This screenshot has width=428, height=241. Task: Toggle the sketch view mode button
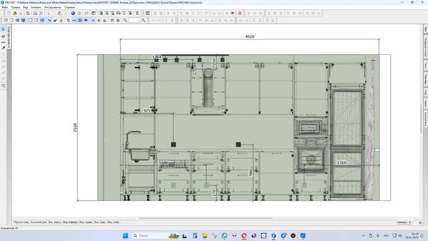[x=11, y=20]
